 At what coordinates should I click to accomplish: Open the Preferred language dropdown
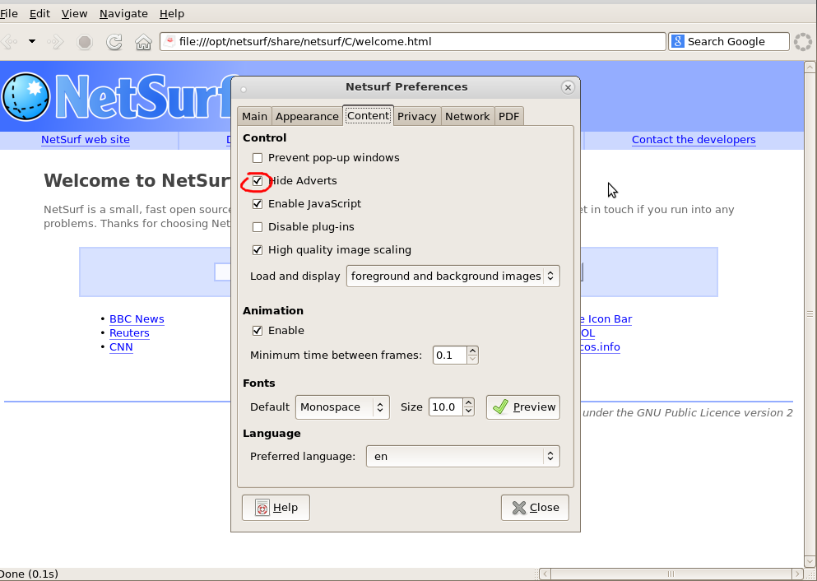click(462, 457)
